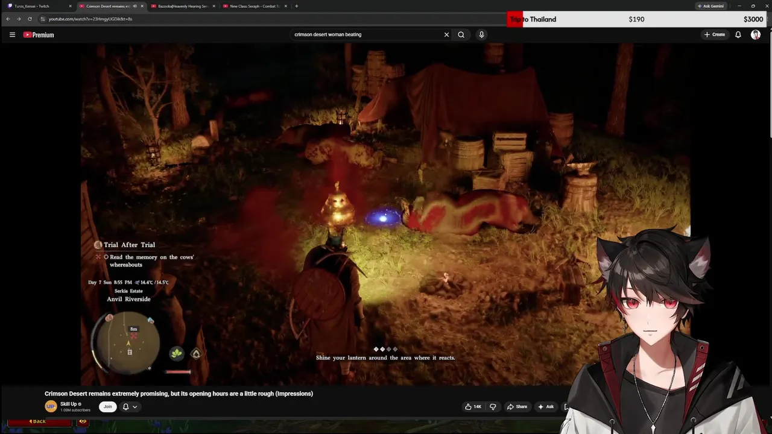Image resolution: width=772 pixels, height=434 pixels.
Task: Open Skill Up channel name link
Action: click(69, 404)
